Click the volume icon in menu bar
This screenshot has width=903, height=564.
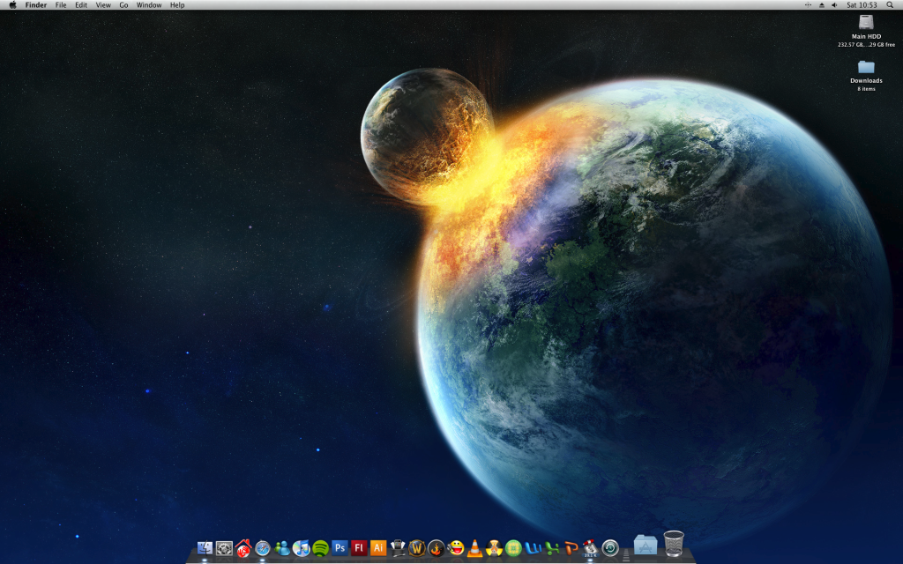834,5
